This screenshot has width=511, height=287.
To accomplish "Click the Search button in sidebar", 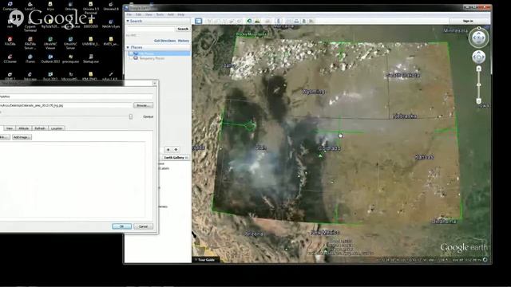I will [x=183, y=29].
